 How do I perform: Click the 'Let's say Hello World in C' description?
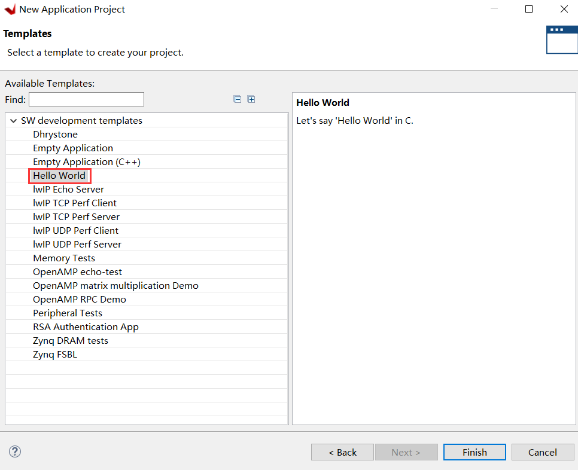click(355, 121)
